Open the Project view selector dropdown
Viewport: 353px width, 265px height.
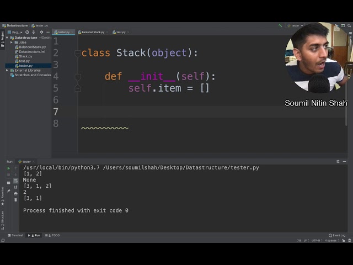(15, 32)
